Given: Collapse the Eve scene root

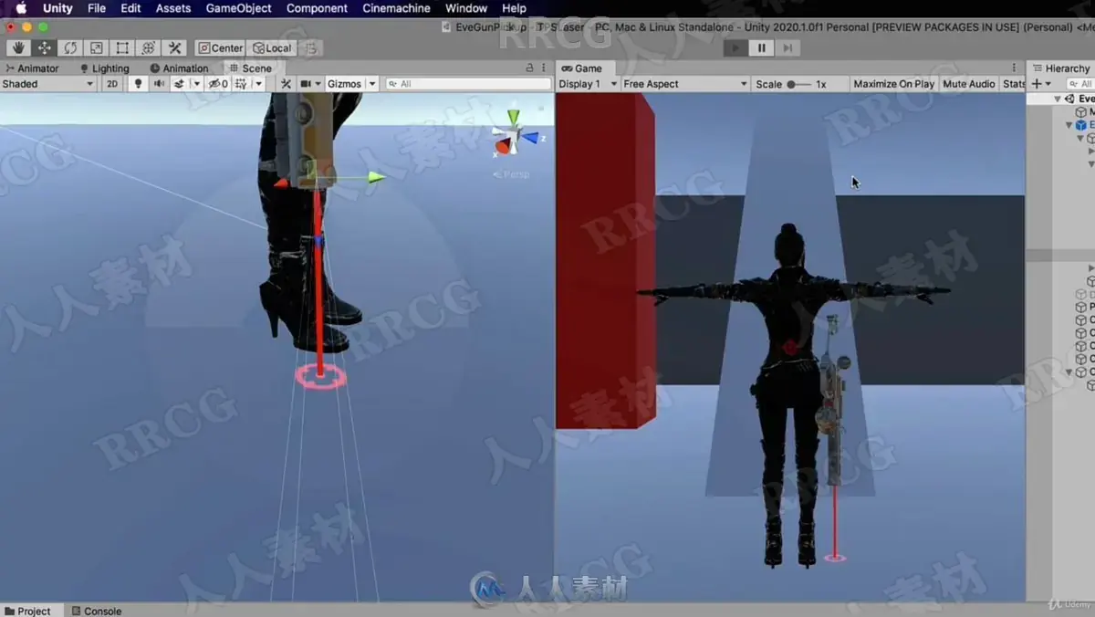Looking at the screenshot, I should tap(1058, 99).
